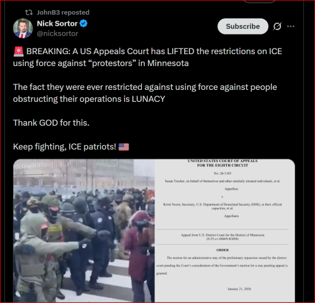Click the Nick Sortor display name
The width and height of the screenshot is (315, 303).
(57, 23)
